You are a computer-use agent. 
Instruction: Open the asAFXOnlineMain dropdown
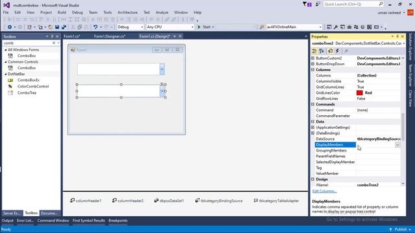[320, 27]
